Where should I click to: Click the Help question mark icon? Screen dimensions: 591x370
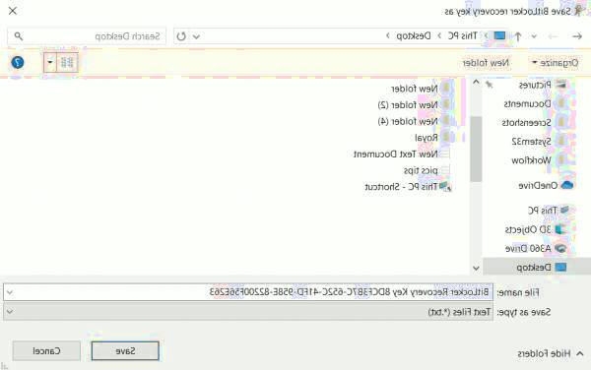[x=18, y=62]
